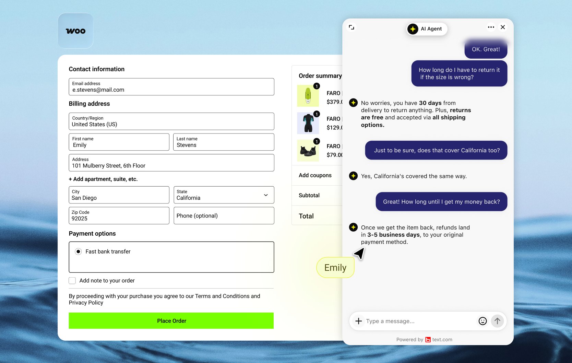Image resolution: width=572 pixels, height=363 pixels.
Task: Expand the Add coupons section
Action: pyautogui.click(x=315, y=175)
